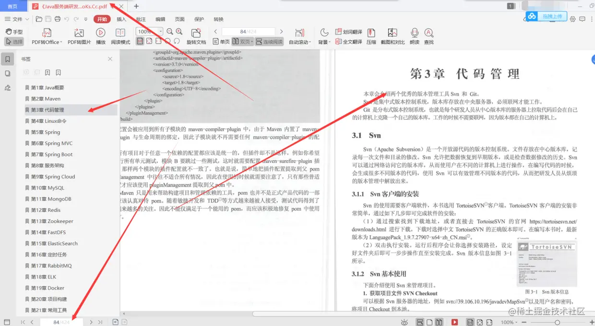Open the bookmarks panel from left sidebar
The width and height of the screenshot is (595, 326).
[7, 59]
